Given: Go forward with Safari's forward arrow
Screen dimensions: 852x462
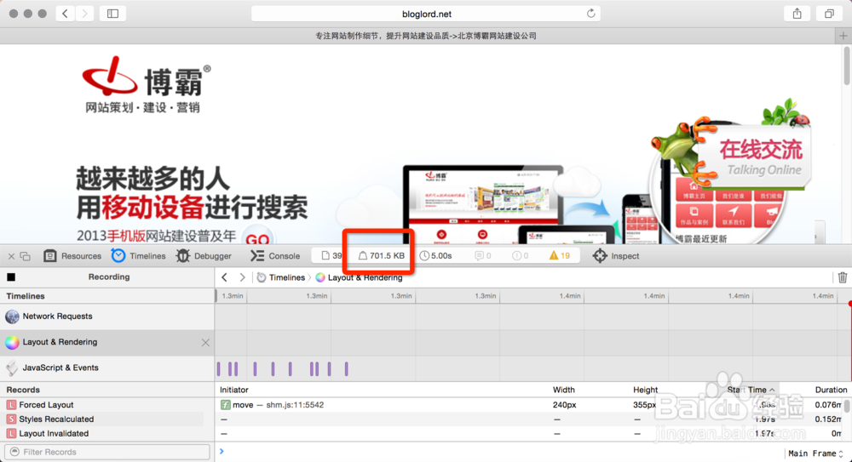Looking at the screenshot, I should pos(84,14).
